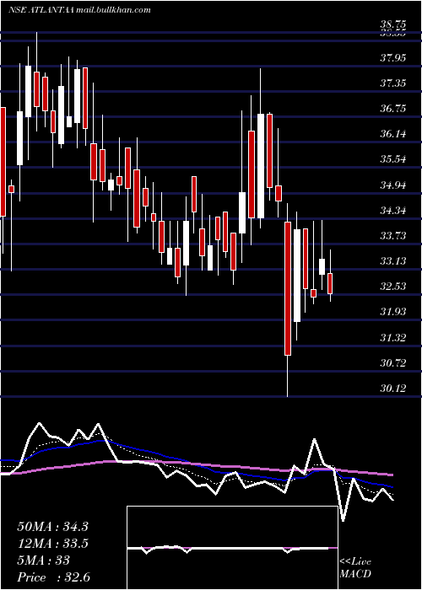
Task: Click the 31.32 price axis label
Action: click(393, 338)
